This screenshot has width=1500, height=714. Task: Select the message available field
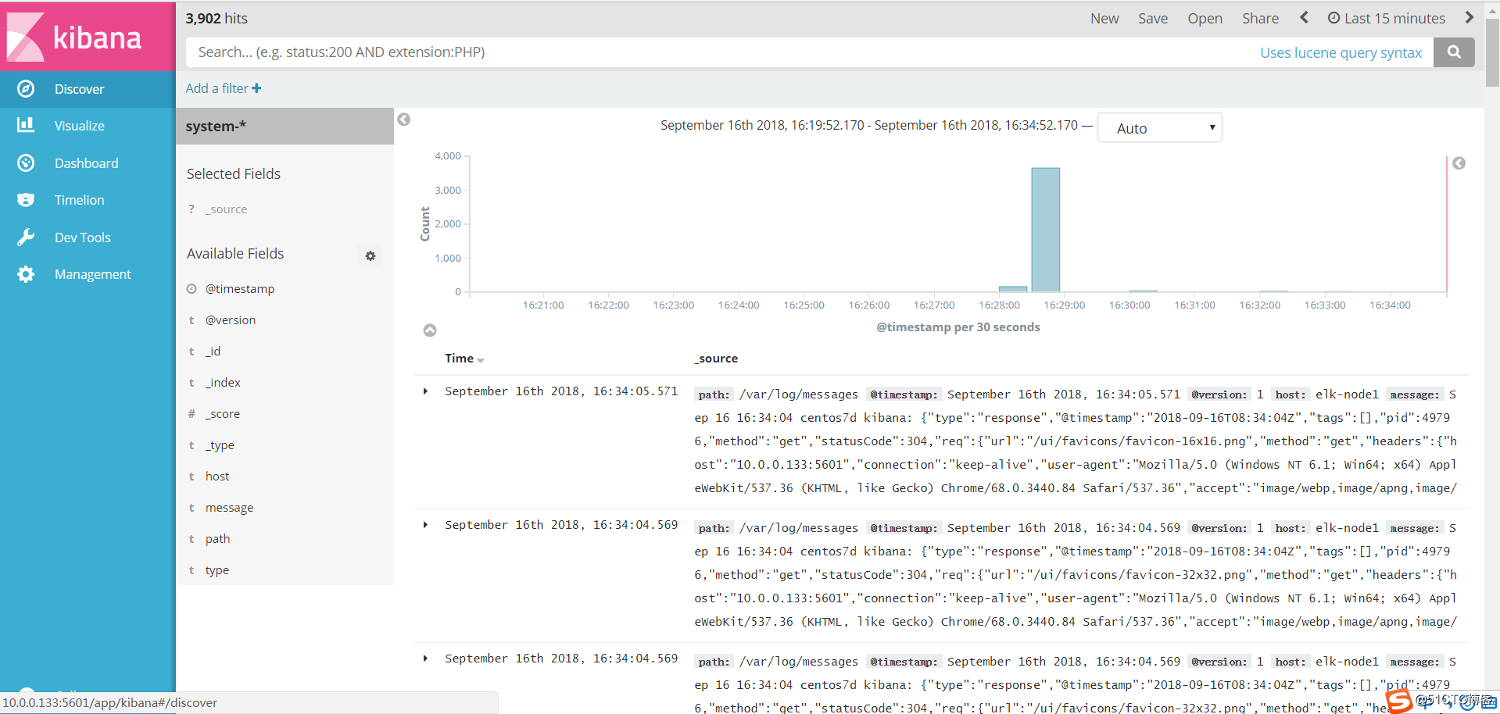tap(229, 508)
